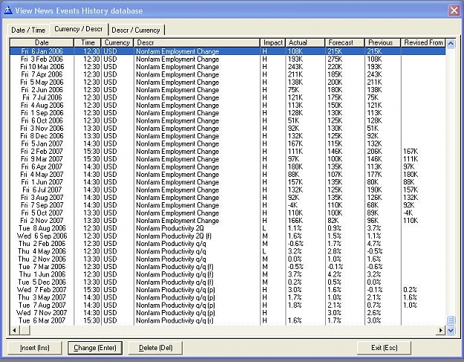Click the horizontal scrollbar right arrow

441,330
